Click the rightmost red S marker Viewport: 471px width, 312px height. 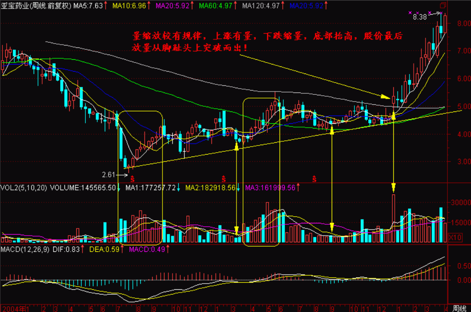click(314, 179)
